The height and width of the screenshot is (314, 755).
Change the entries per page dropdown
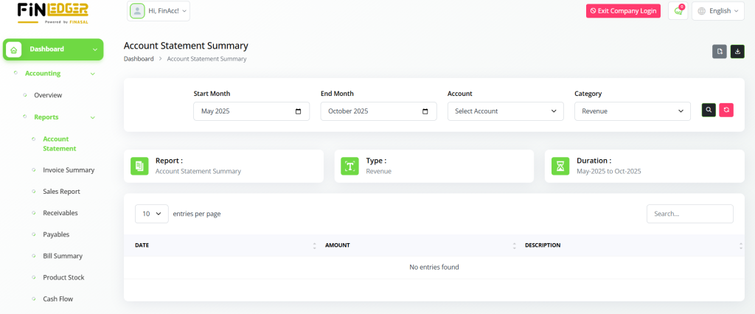(151, 214)
